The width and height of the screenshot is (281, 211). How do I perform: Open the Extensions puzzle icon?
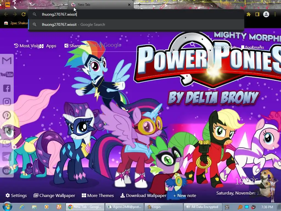point(248,14)
